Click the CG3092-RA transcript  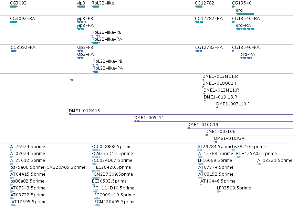point(14,22)
